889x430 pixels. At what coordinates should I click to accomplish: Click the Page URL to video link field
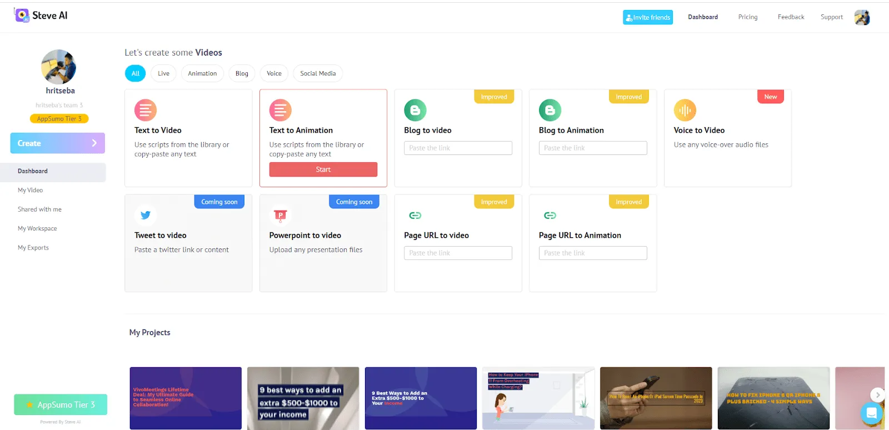pos(458,253)
